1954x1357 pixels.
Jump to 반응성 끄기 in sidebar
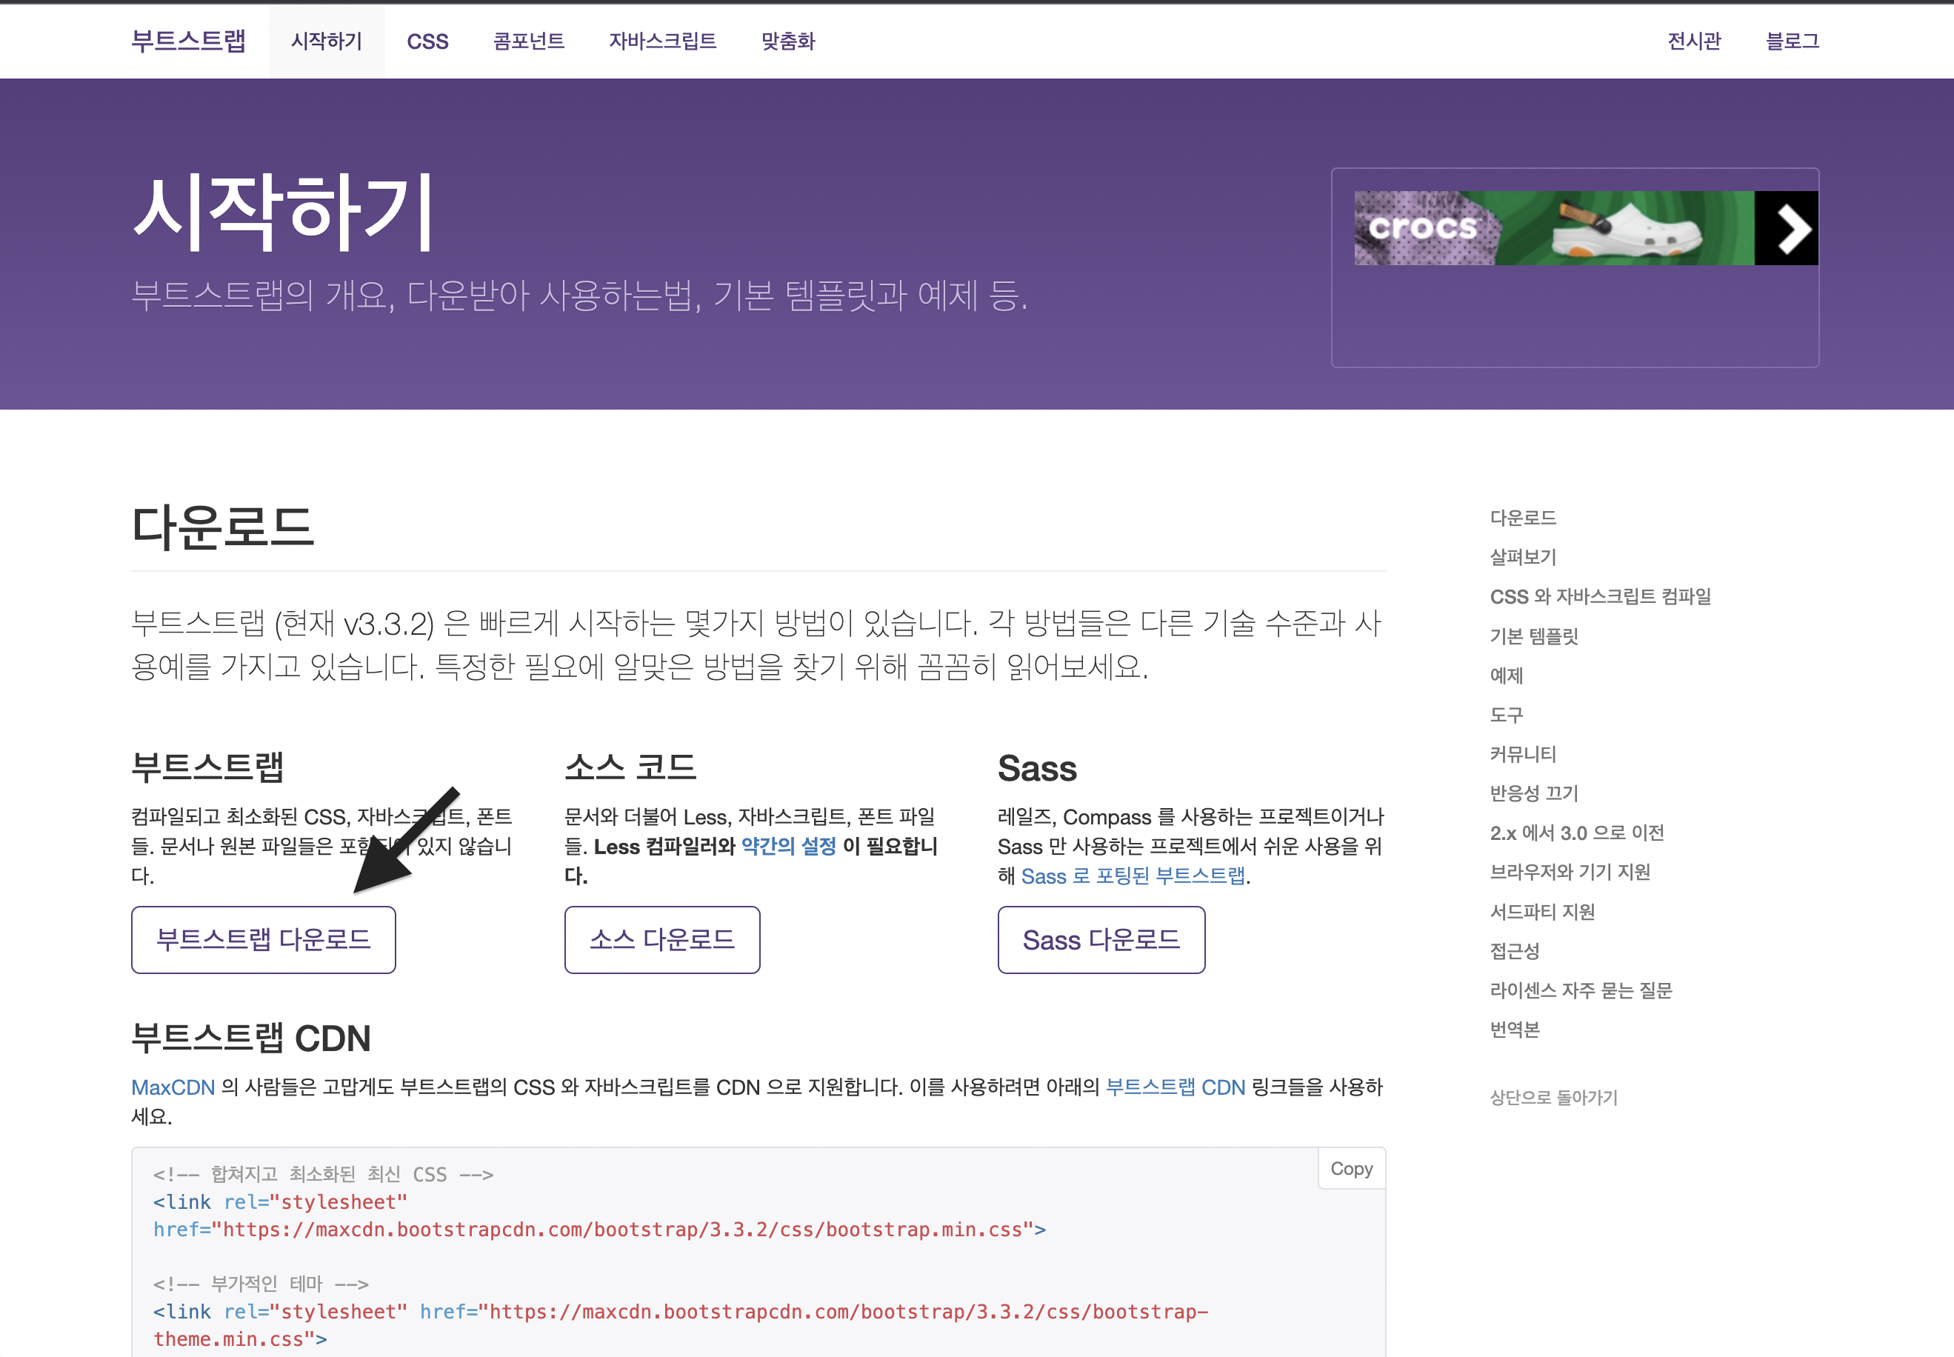(1534, 793)
